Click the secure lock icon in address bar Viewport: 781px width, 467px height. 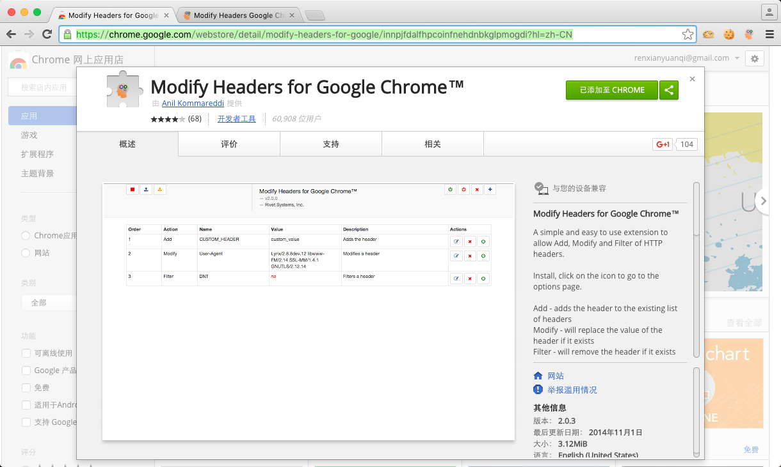pyautogui.click(x=68, y=34)
